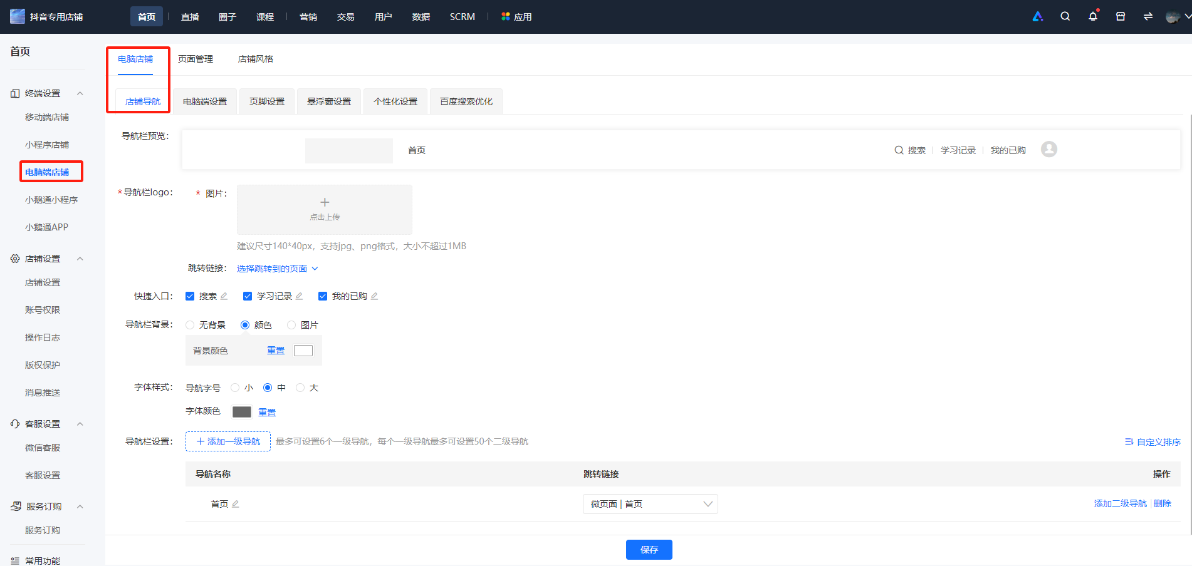1192x566 pixels.
Task: Click 添加一级导航 button
Action: (228, 441)
